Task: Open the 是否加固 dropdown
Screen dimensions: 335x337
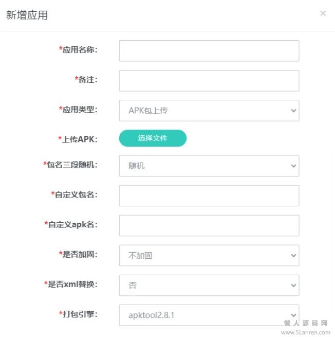Action: [x=209, y=256]
